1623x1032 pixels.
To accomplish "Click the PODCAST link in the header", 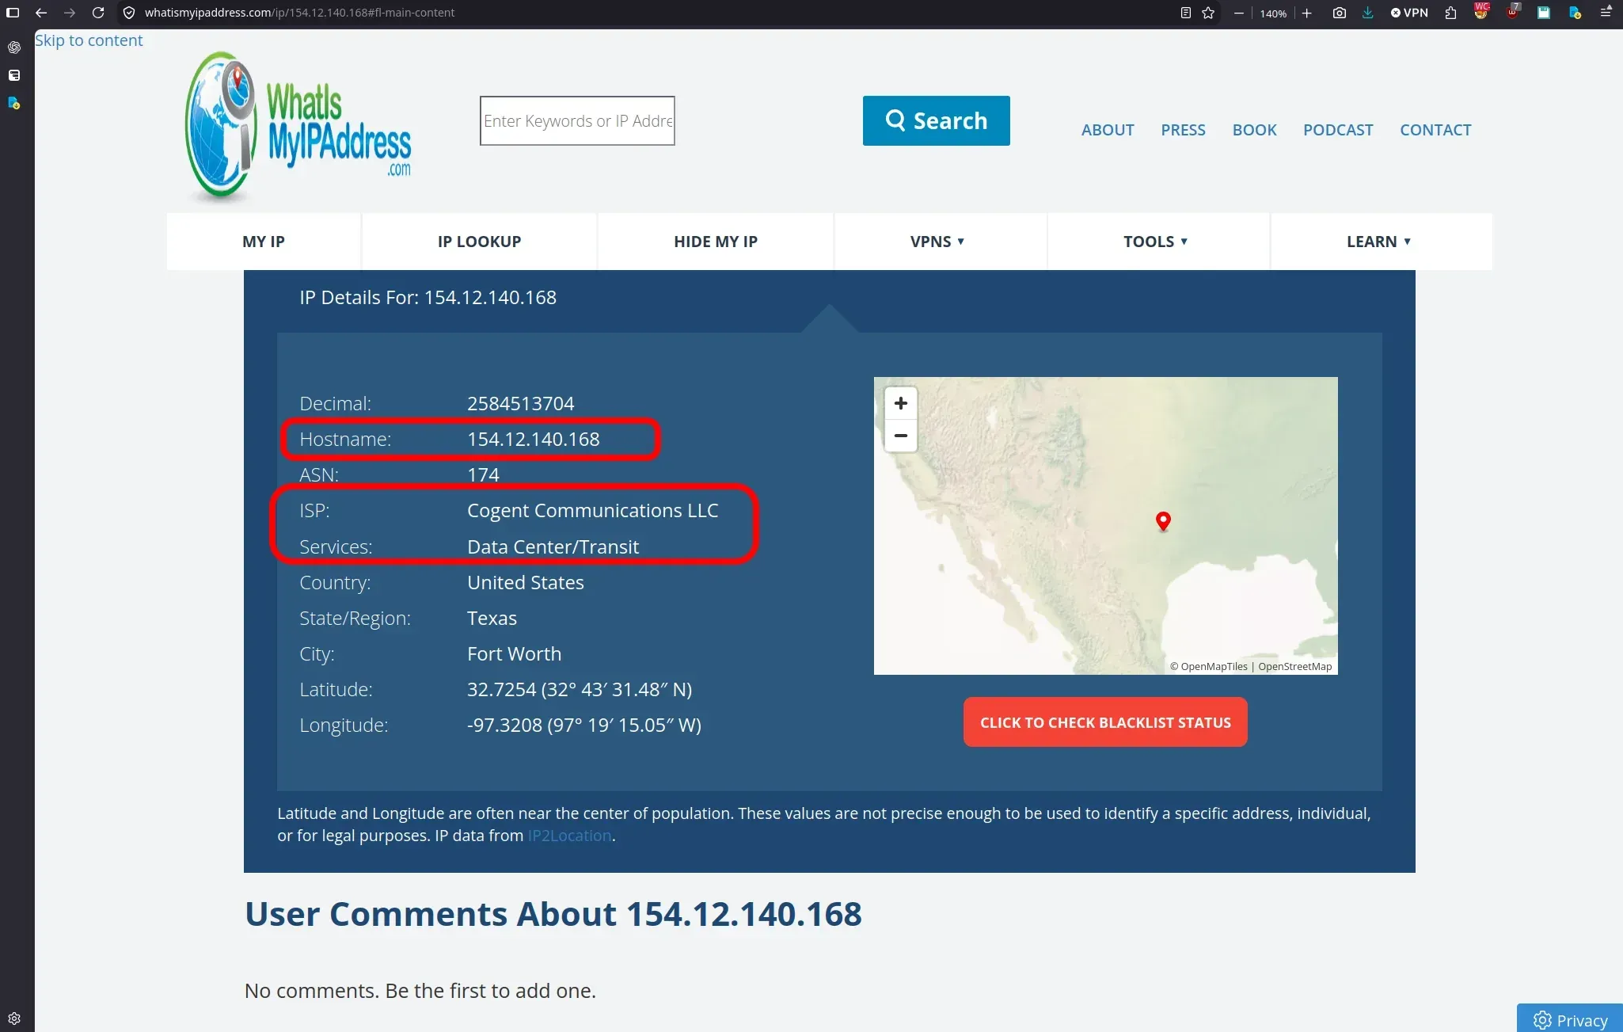I will tap(1338, 130).
